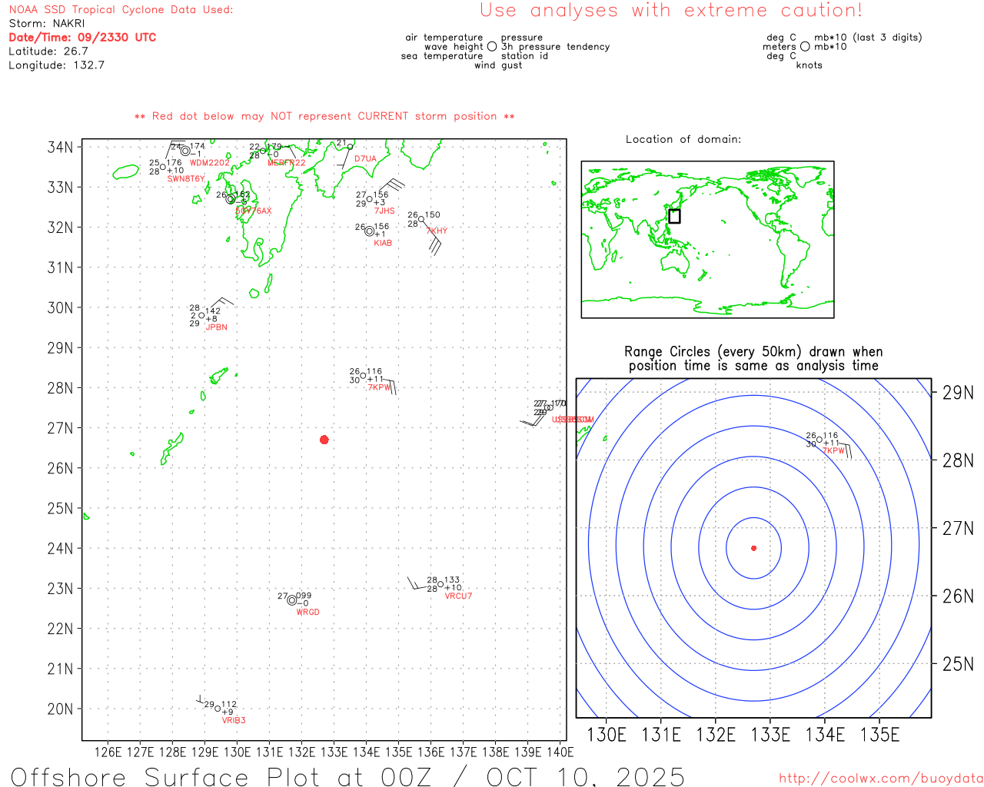Click the 'Latitude: 26.7' text
984x787 pixels.
tap(48, 51)
